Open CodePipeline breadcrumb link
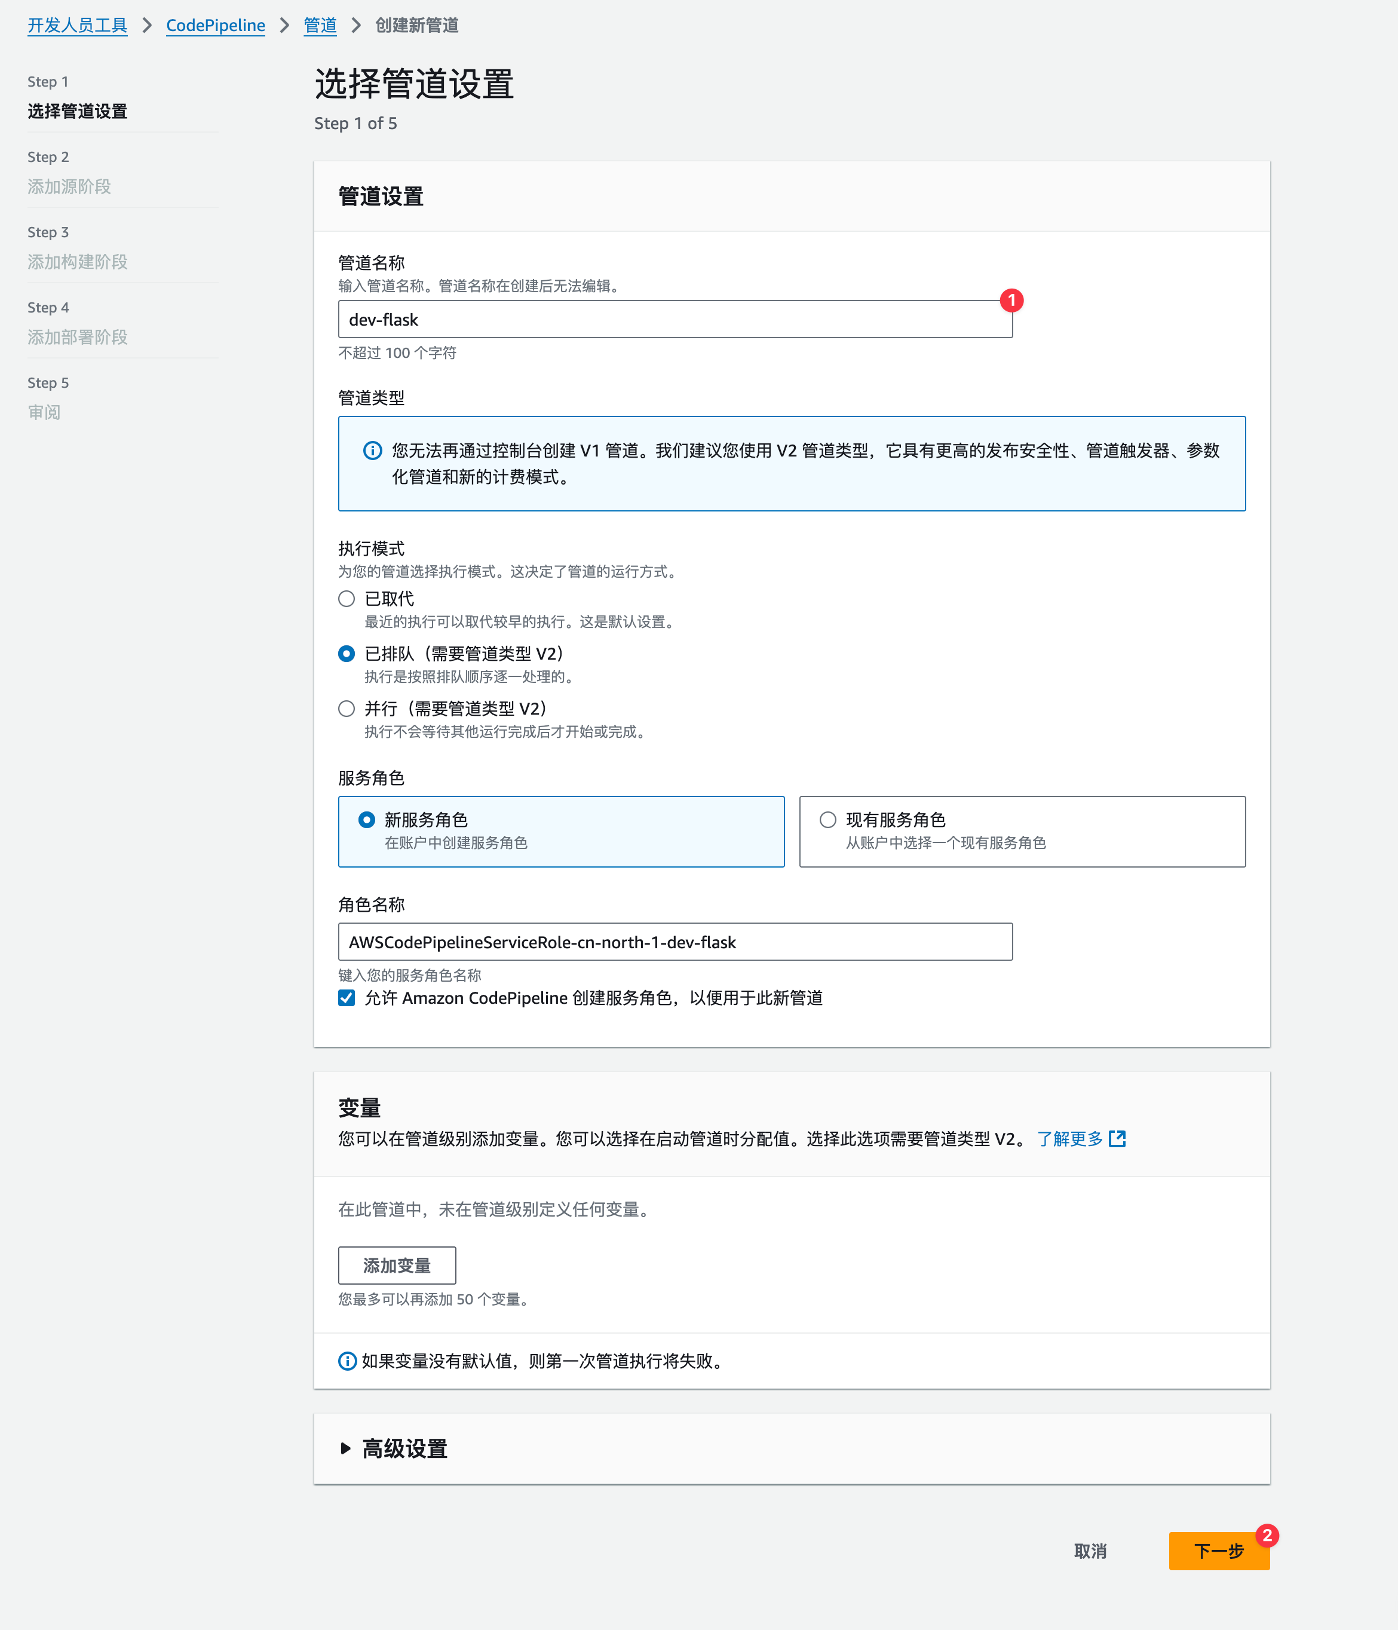Image resolution: width=1398 pixels, height=1630 pixels. click(216, 25)
